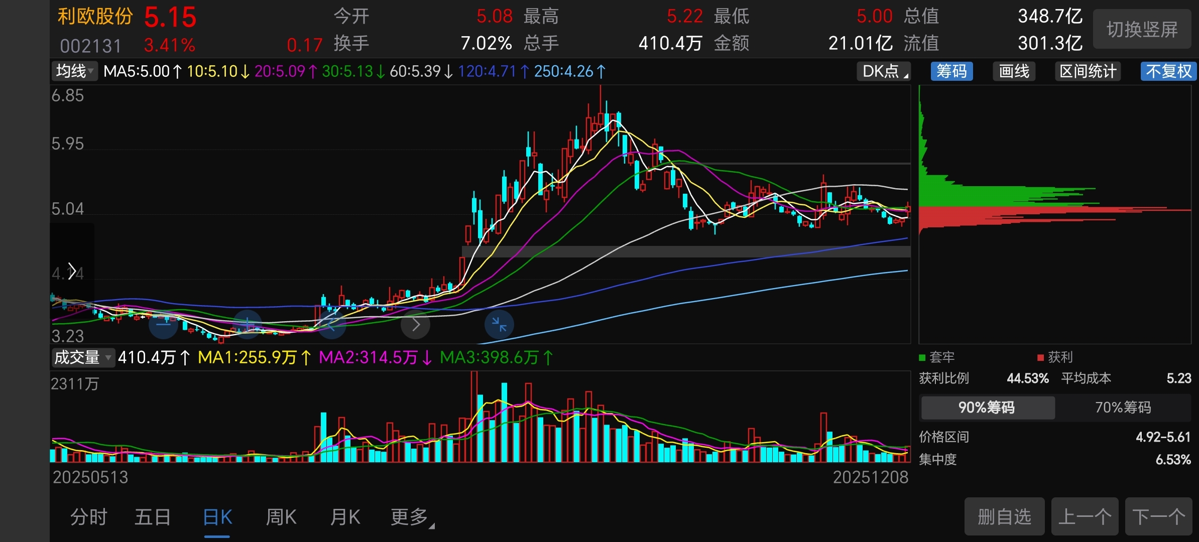The height and width of the screenshot is (542, 1199).
Task: Open the 成交量 indicator dropdown
Action: [82, 357]
